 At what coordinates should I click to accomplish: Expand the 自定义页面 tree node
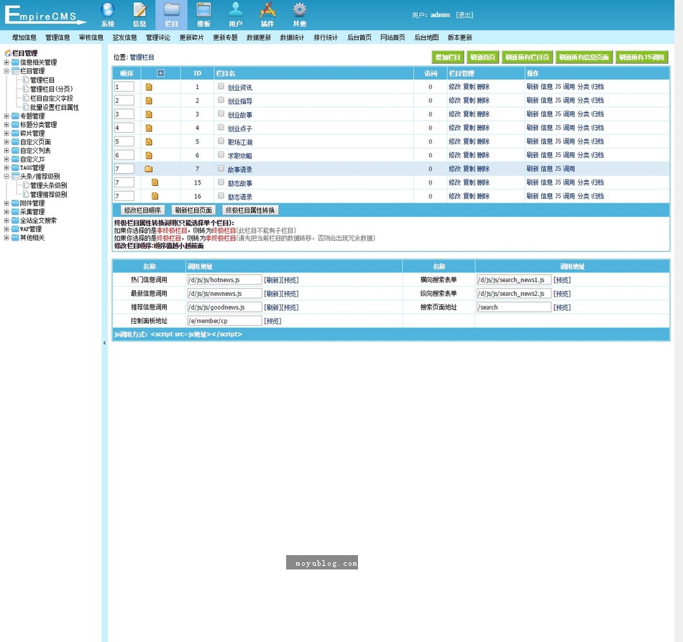tap(6, 141)
